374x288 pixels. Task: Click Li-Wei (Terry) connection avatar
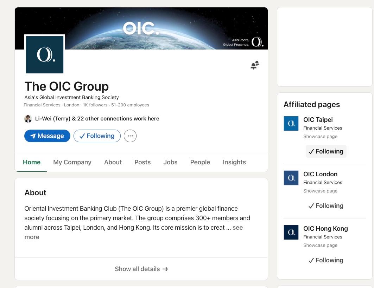[x=28, y=118]
